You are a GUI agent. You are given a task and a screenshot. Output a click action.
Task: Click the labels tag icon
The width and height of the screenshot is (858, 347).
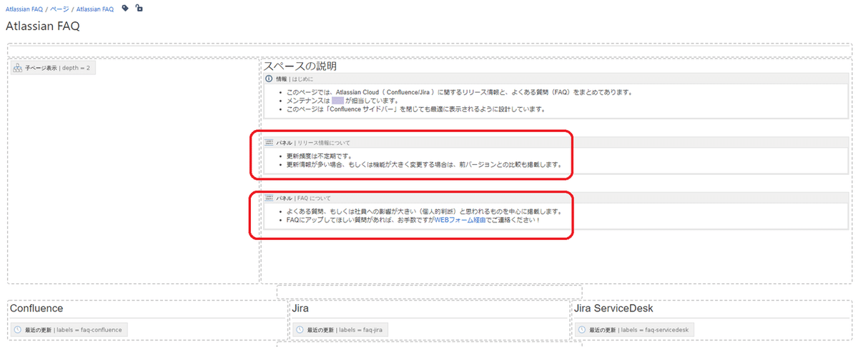pos(125,9)
